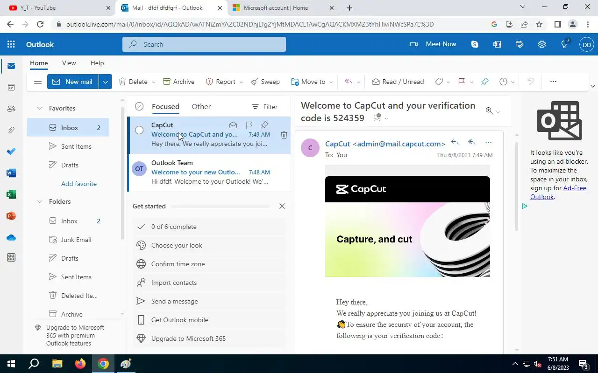Expand the Snooze clock dropdown
Screen dimensions: 598x373
(x=513, y=82)
